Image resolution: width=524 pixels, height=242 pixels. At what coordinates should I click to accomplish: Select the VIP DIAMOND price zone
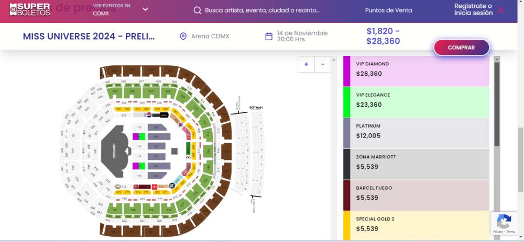[416, 71]
